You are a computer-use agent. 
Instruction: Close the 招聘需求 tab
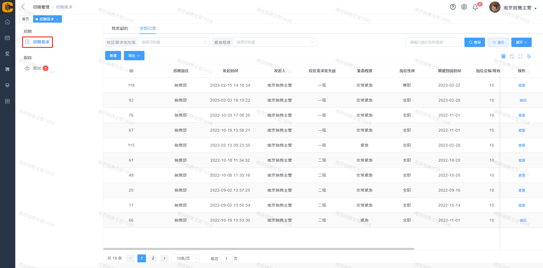pos(57,19)
